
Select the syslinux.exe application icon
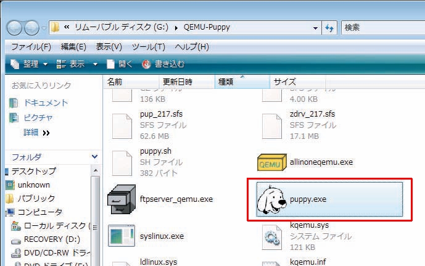122,236
